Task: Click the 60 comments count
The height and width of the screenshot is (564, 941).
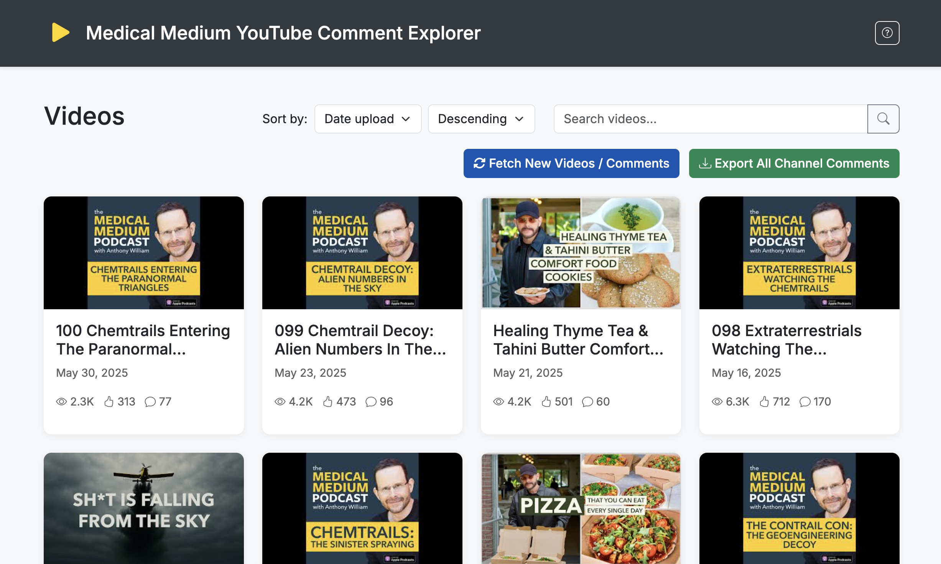Action: (x=603, y=402)
